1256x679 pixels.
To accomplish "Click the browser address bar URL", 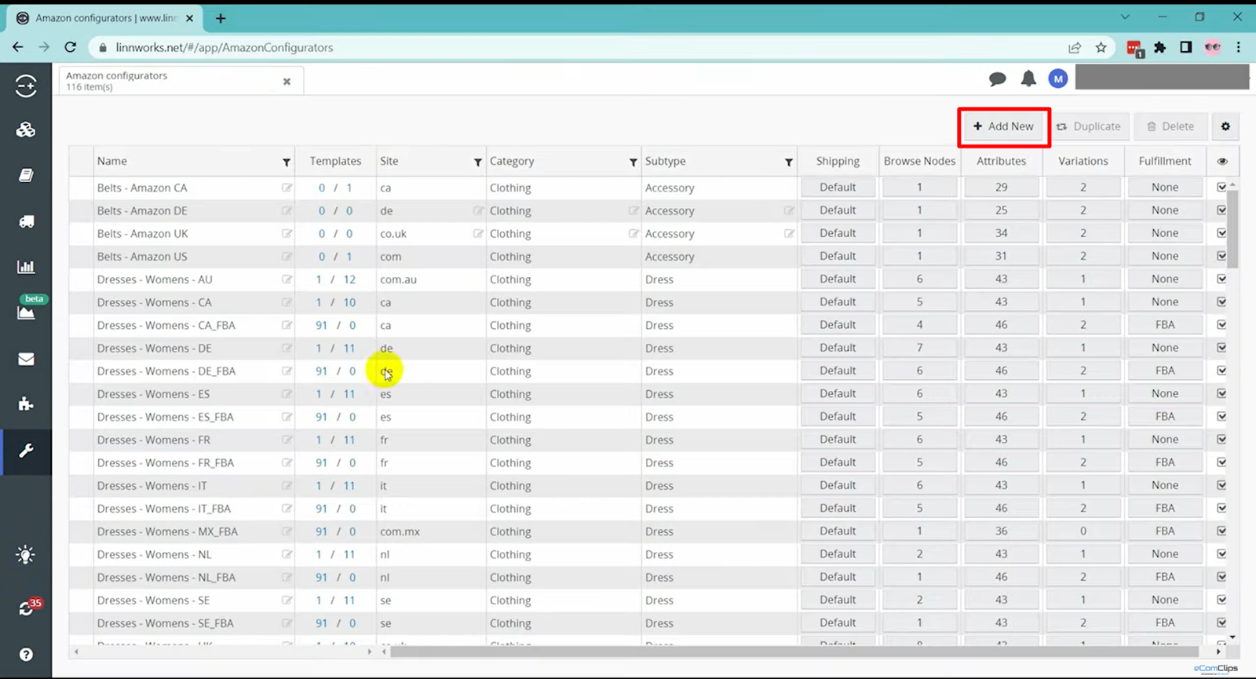I will click(225, 47).
